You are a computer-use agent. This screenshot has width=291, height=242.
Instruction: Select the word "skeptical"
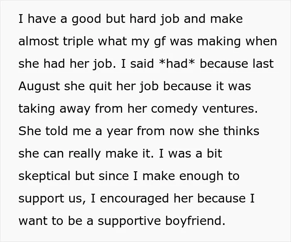[x=44, y=176]
